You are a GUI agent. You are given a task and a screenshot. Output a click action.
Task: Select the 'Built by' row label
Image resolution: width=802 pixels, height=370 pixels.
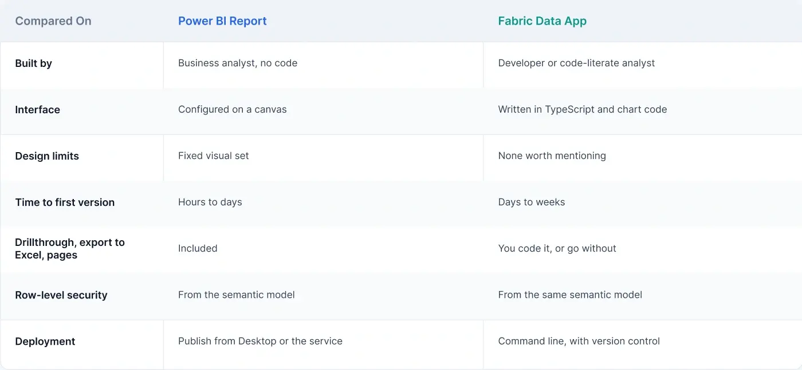point(33,63)
